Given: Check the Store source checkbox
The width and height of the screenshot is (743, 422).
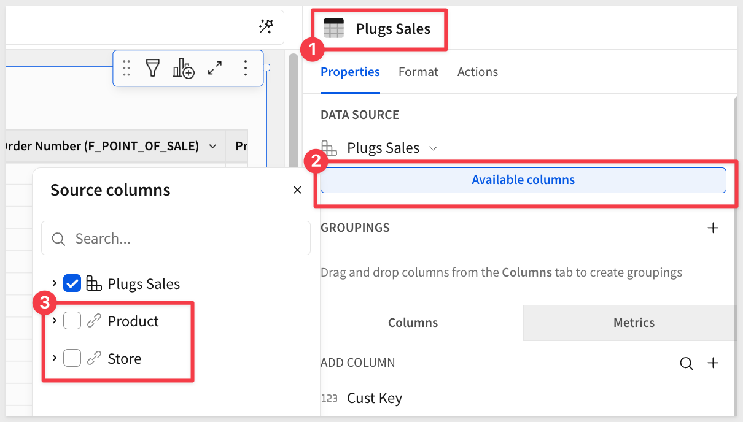Looking at the screenshot, I should pyautogui.click(x=72, y=358).
